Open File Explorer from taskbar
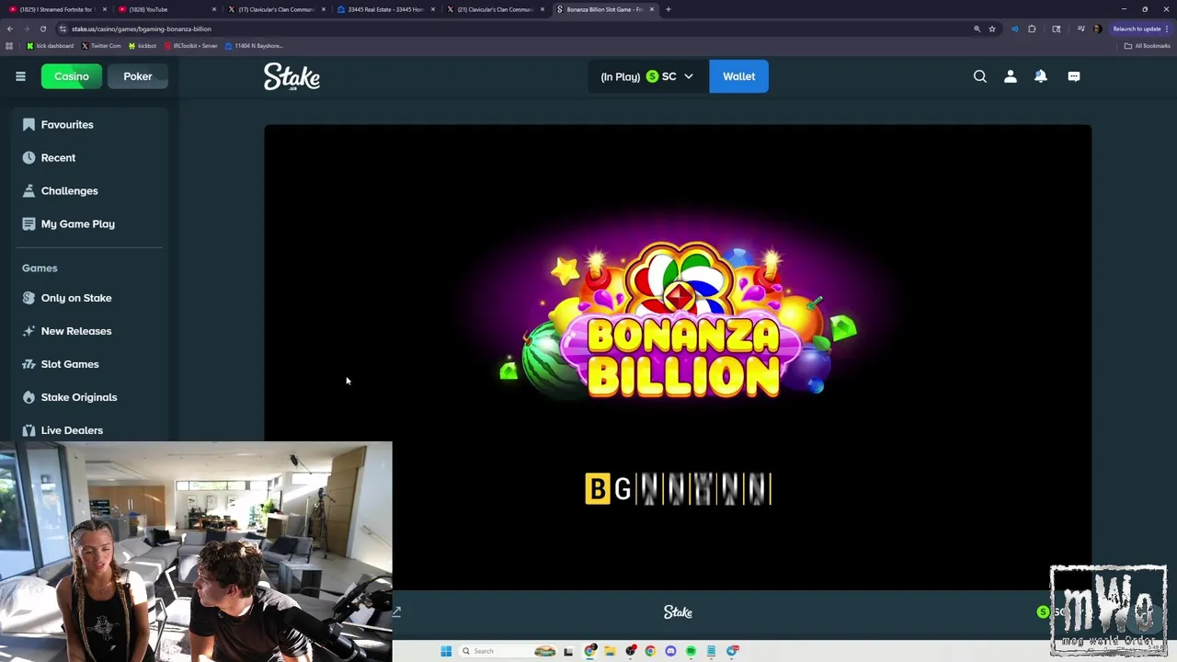 click(610, 651)
